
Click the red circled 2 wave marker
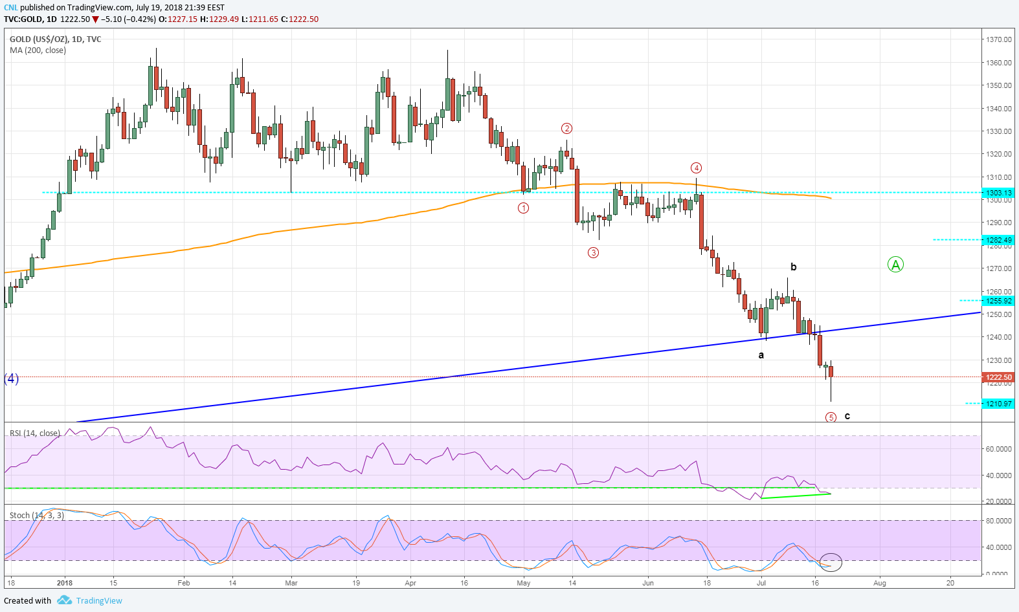point(566,128)
